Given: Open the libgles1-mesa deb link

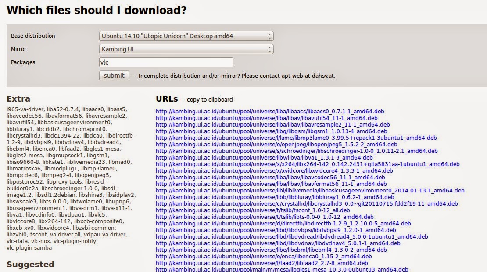Looking at the screenshot, I should [x=282, y=269].
